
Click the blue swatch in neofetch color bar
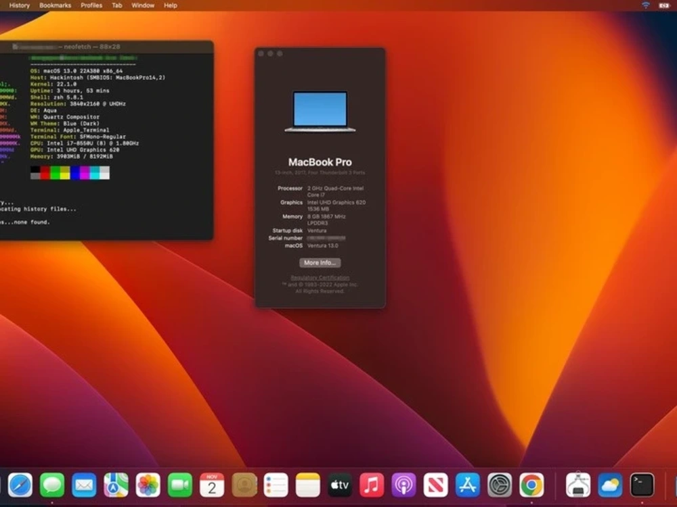(x=75, y=173)
